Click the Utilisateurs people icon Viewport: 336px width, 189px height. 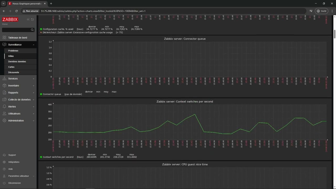pyautogui.click(x=4, y=113)
